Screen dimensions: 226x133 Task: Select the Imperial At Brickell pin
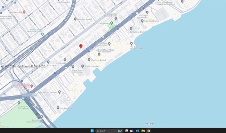click(142, 21)
